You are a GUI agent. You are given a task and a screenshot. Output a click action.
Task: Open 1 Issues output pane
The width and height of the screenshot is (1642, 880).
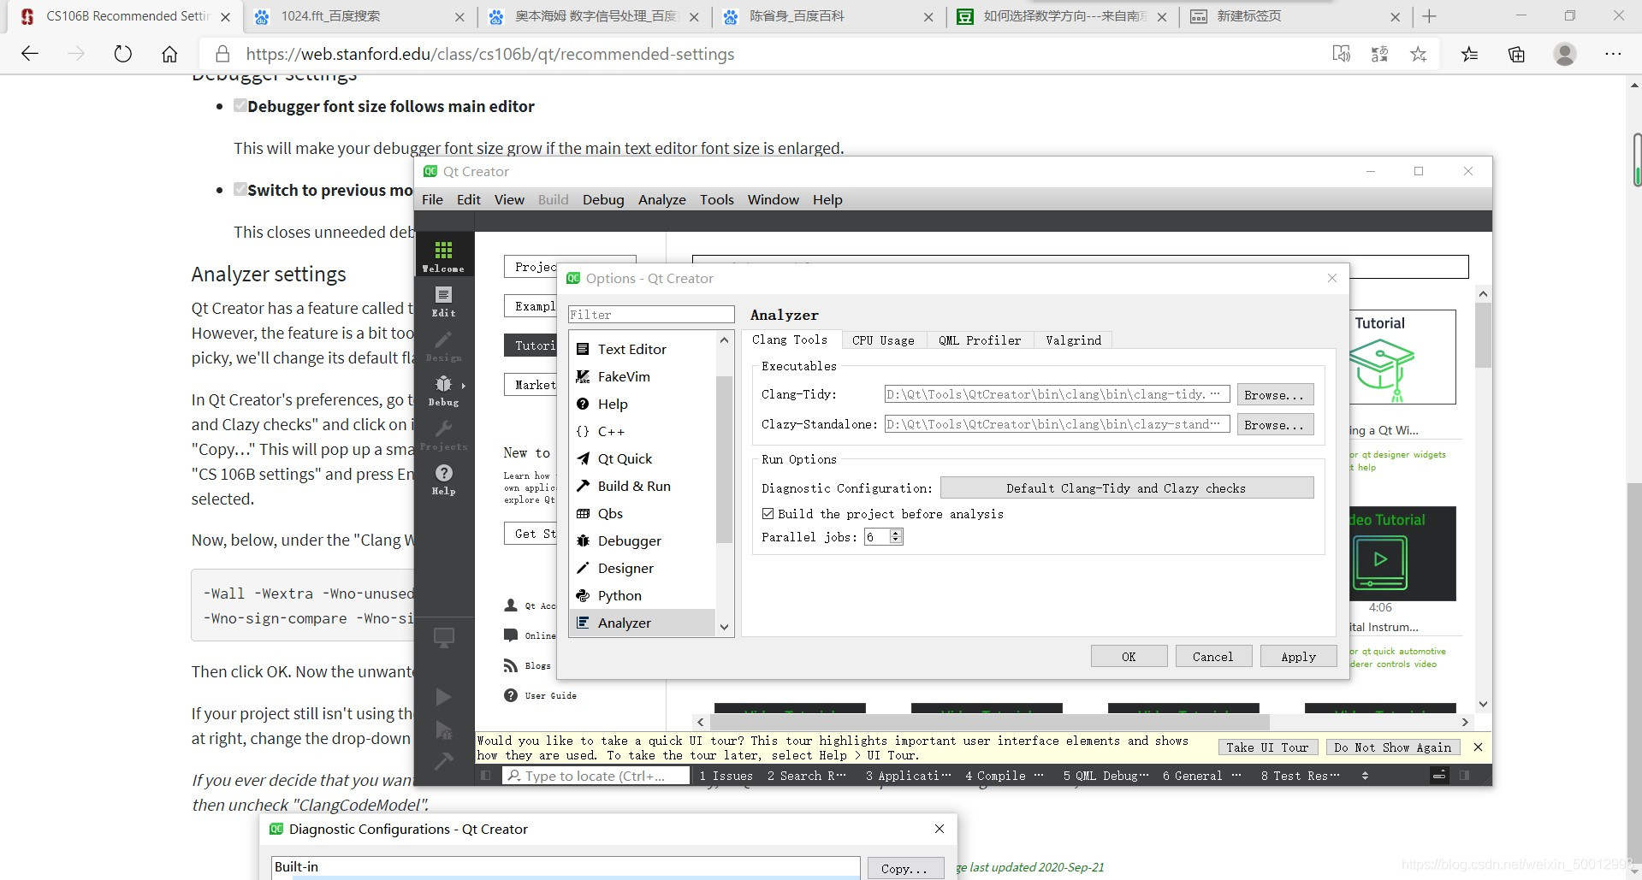tap(726, 776)
